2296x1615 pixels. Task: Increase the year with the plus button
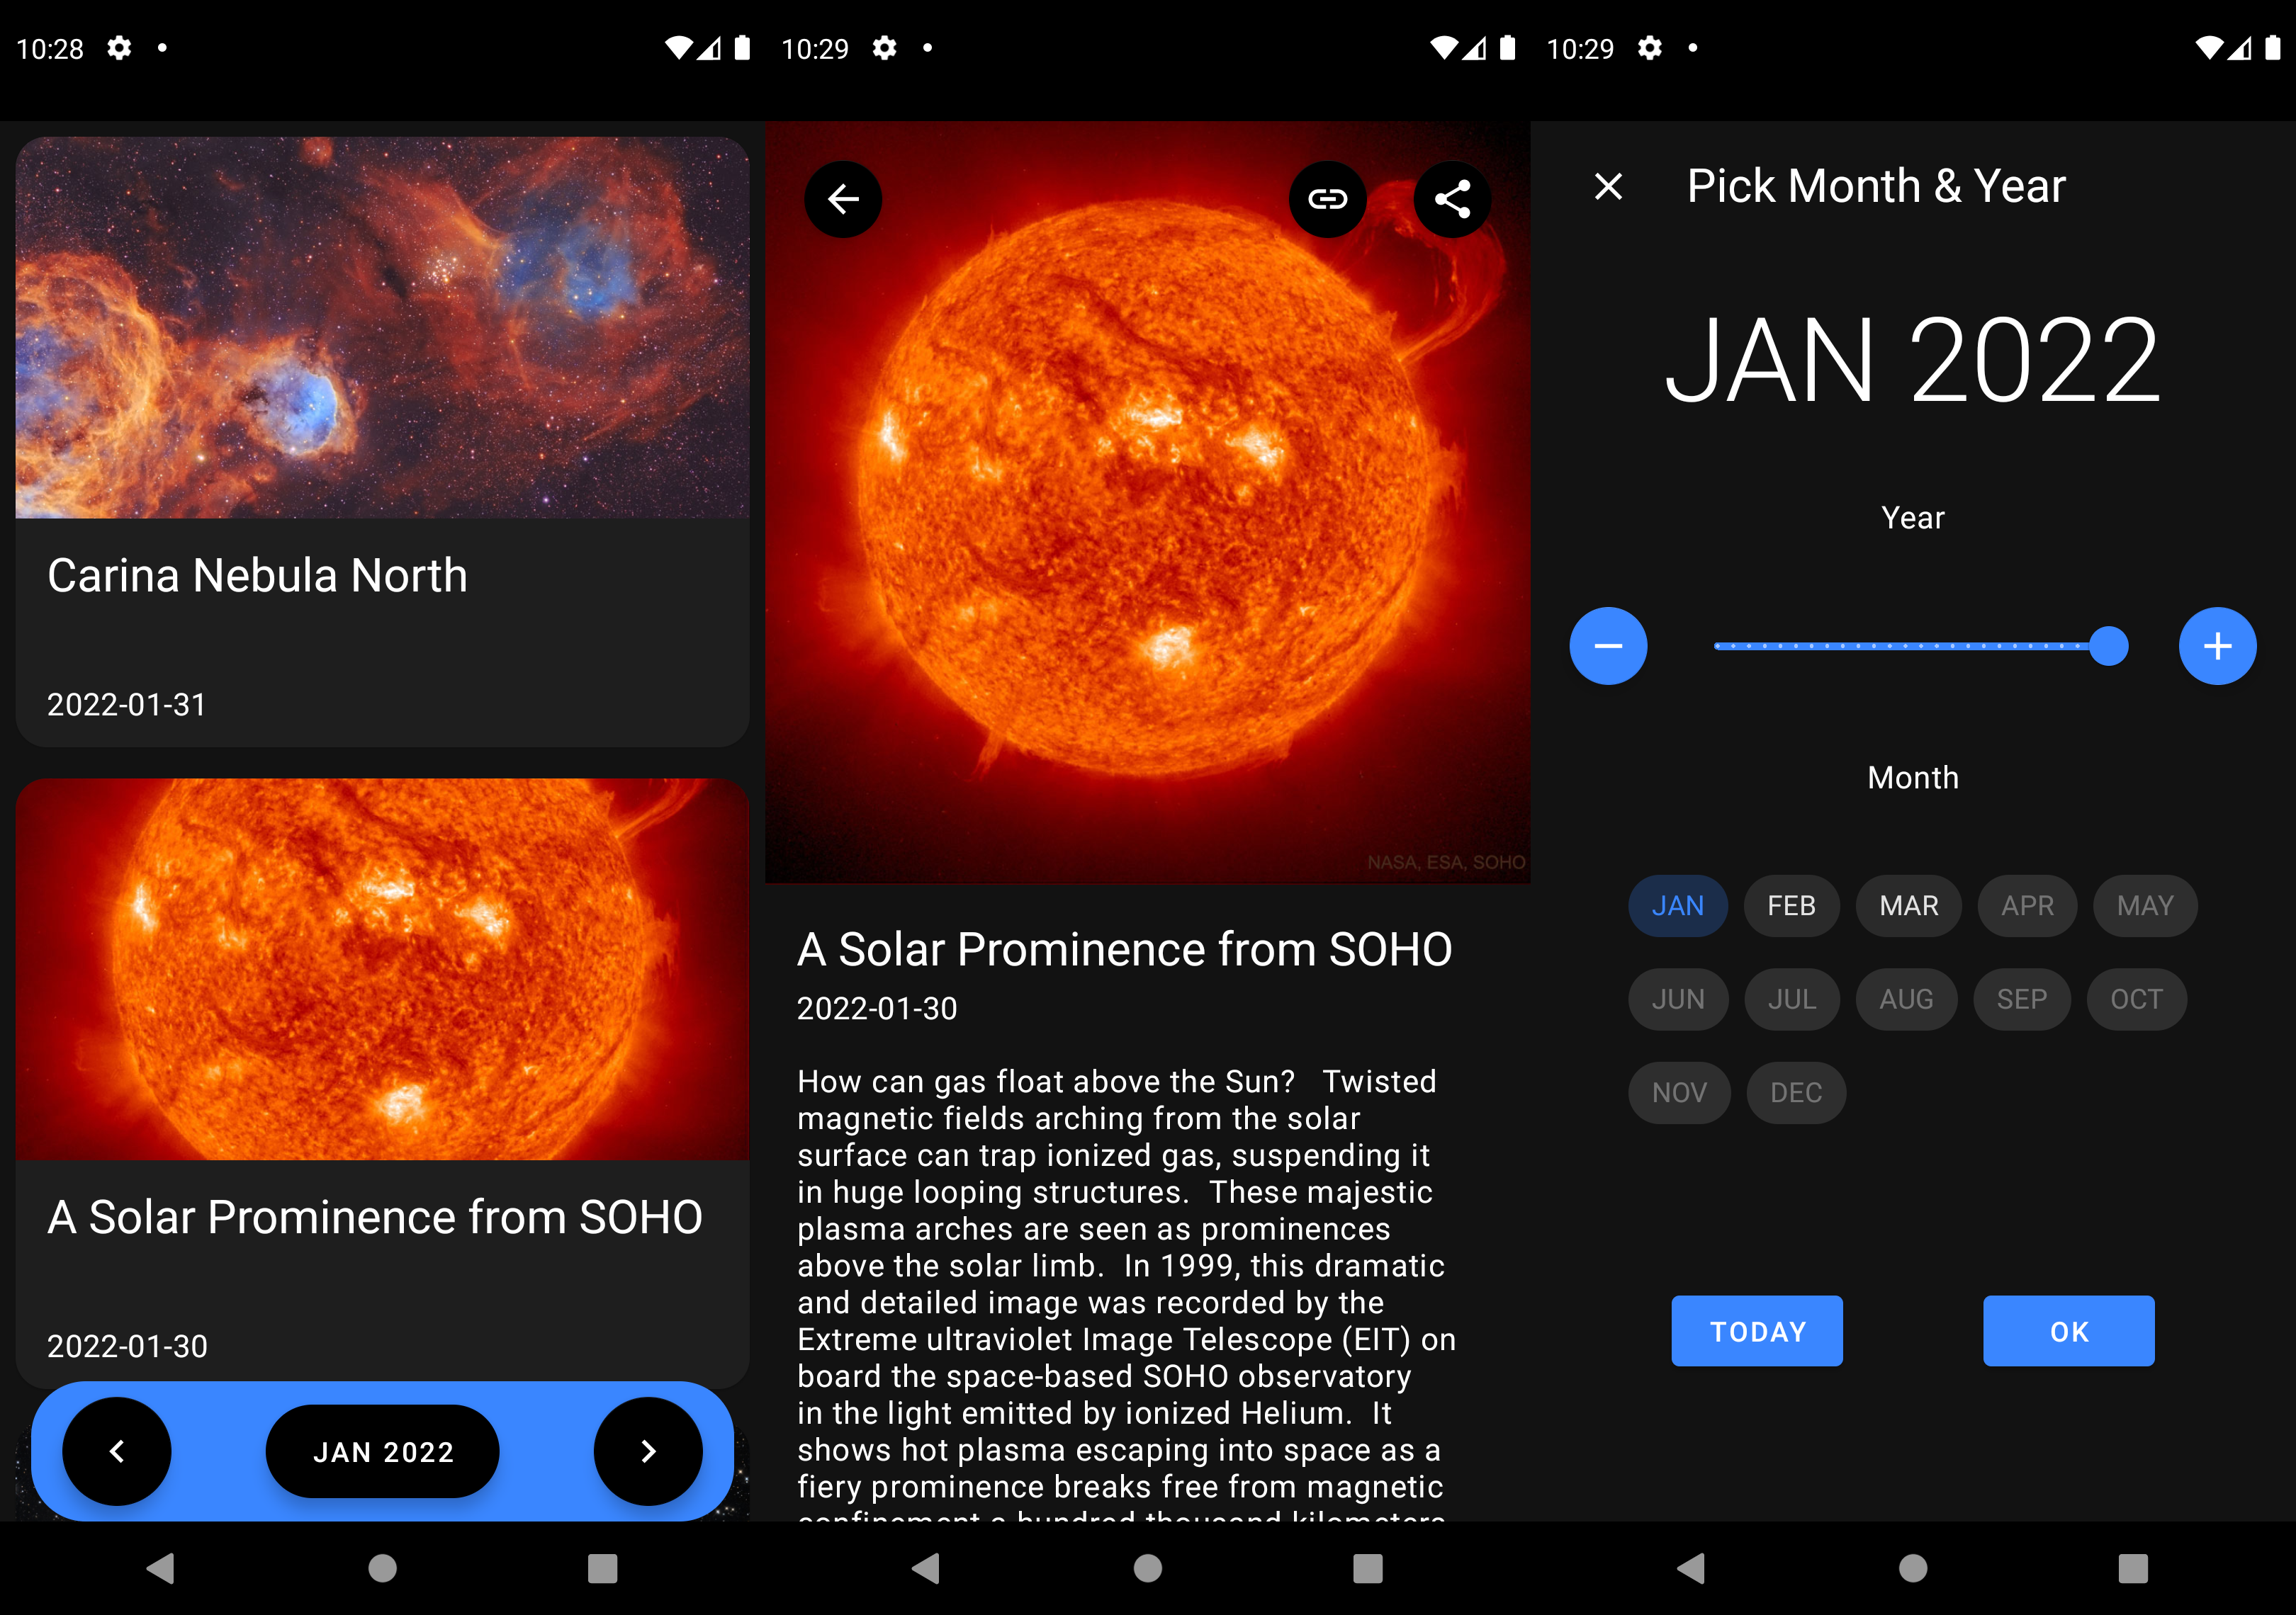pos(2217,645)
